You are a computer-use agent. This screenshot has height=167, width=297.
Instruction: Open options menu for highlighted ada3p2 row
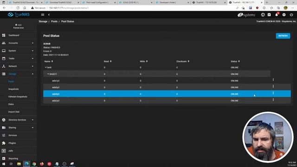[273, 93]
